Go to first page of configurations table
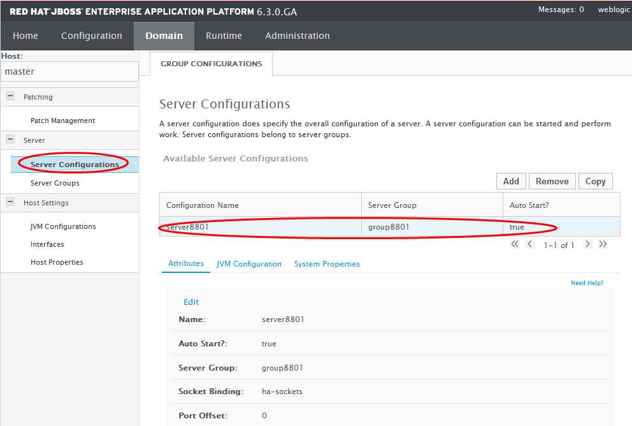The width and height of the screenshot is (632, 426). (x=515, y=244)
